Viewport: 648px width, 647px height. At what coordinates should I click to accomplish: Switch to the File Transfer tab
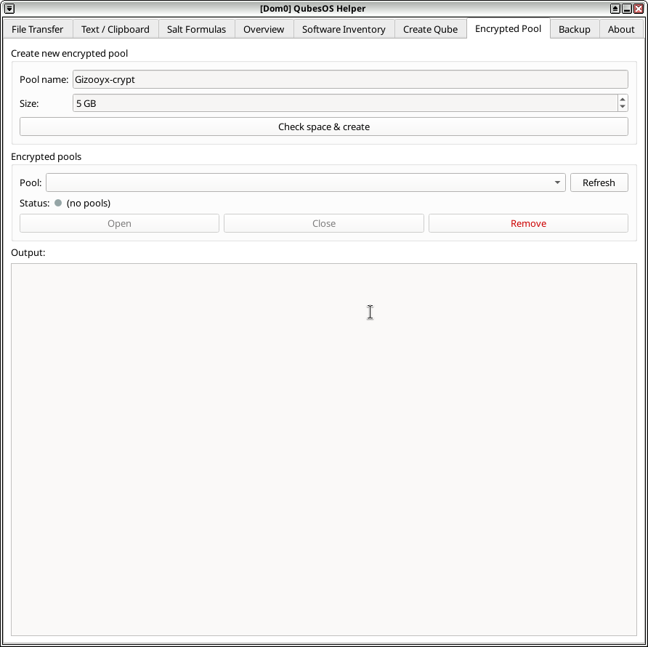tap(38, 29)
